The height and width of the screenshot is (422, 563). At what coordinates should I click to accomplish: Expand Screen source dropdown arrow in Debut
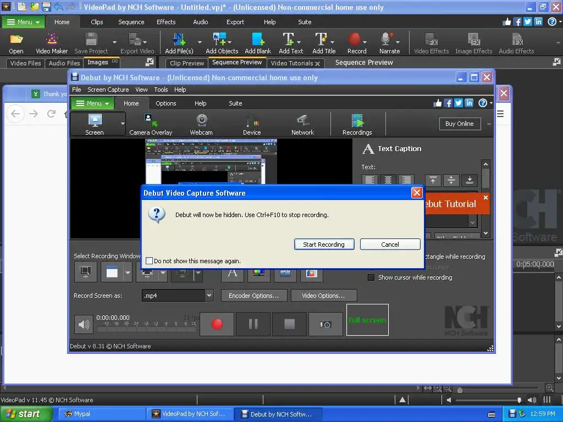tap(123, 124)
